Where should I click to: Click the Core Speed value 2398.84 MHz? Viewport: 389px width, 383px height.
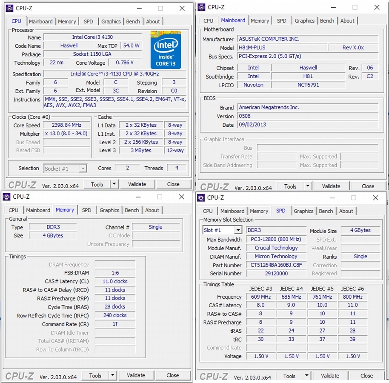click(x=66, y=125)
